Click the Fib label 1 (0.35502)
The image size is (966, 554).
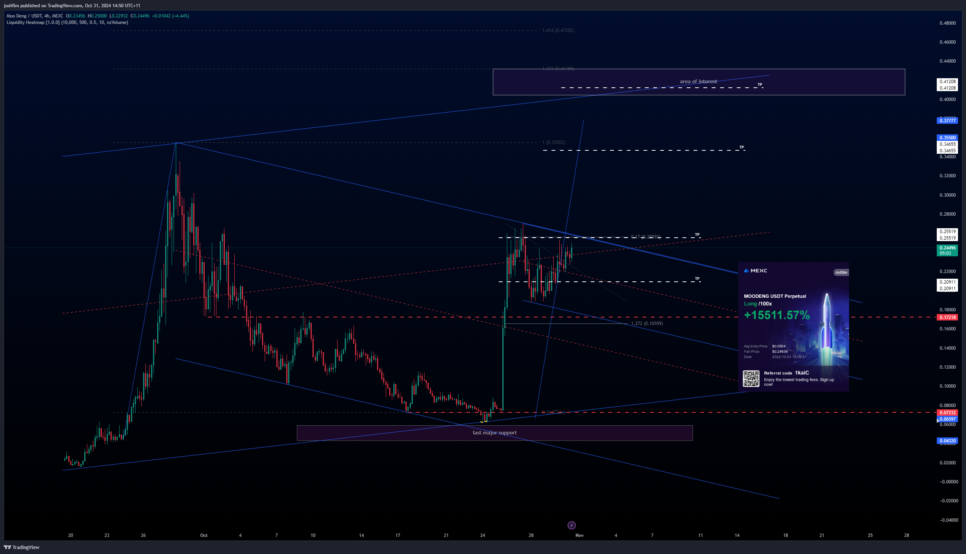[x=554, y=142]
